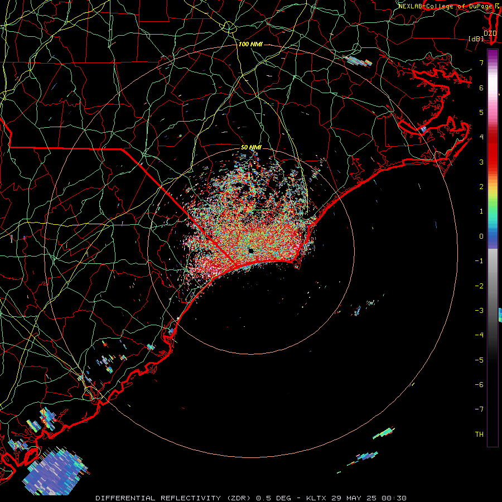Click the Differential Reflectivity caption at bottom
The image size is (502, 502).
click(251, 498)
